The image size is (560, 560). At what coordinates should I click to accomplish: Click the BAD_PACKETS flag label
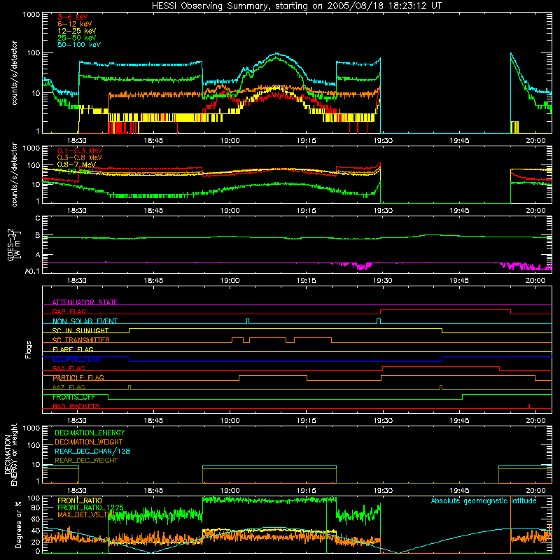76,407
